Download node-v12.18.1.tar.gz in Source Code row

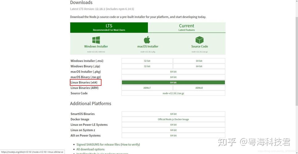173,93
